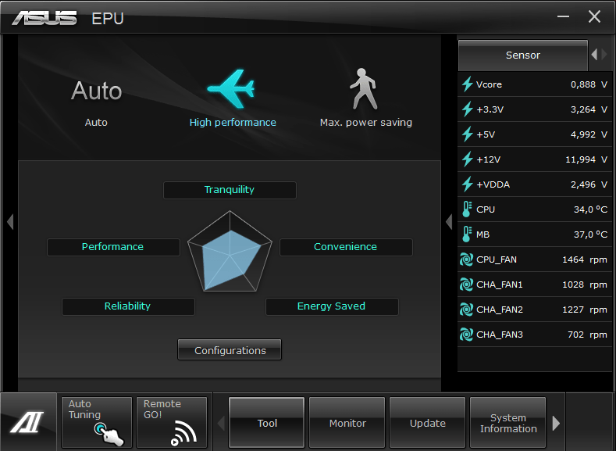The width and height of the screenshot is (616, 451).
Task: Launch Remote GO!
Action: pos(172,423)
